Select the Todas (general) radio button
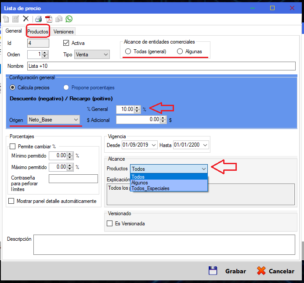304x283 pixels. point(128,51)
